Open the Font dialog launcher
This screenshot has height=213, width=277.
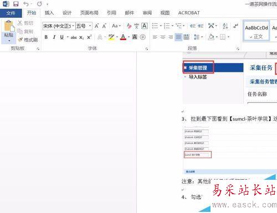[147, 49]
